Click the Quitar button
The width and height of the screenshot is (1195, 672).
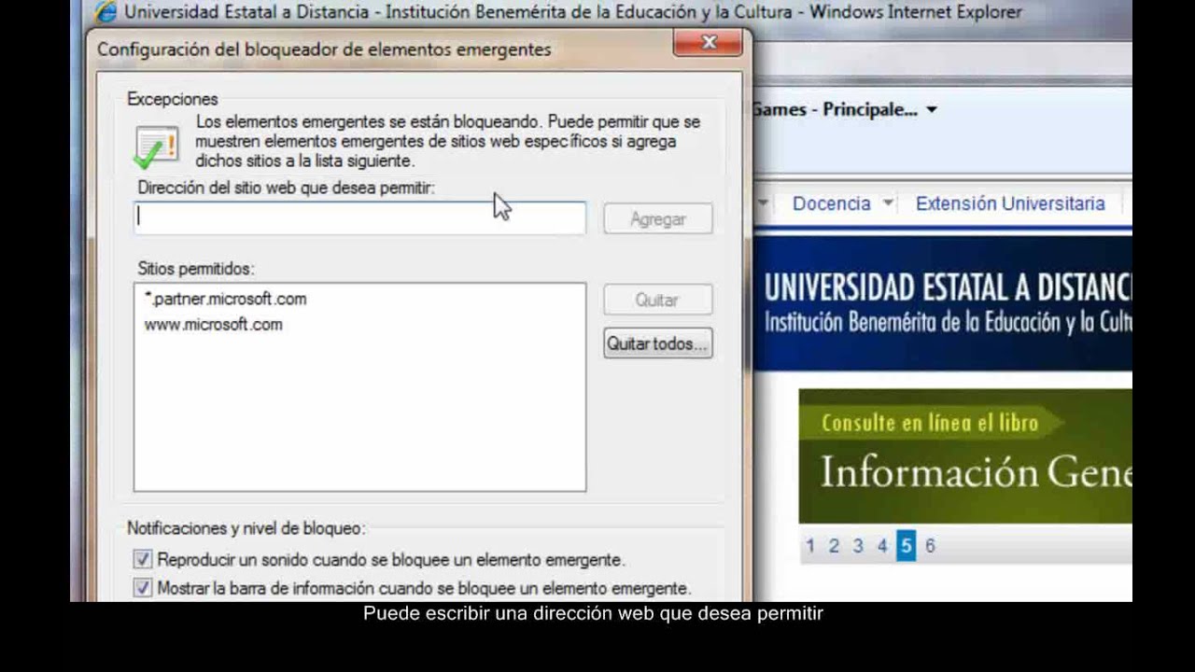point(657,300)
